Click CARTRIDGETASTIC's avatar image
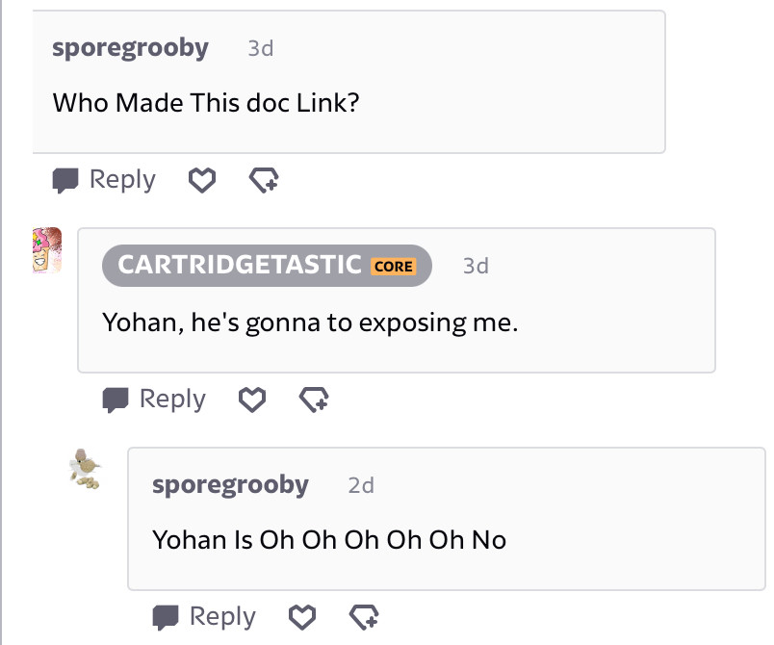This screenshot has width=774, height=645. pyautogui.click(x=47, y=250)
